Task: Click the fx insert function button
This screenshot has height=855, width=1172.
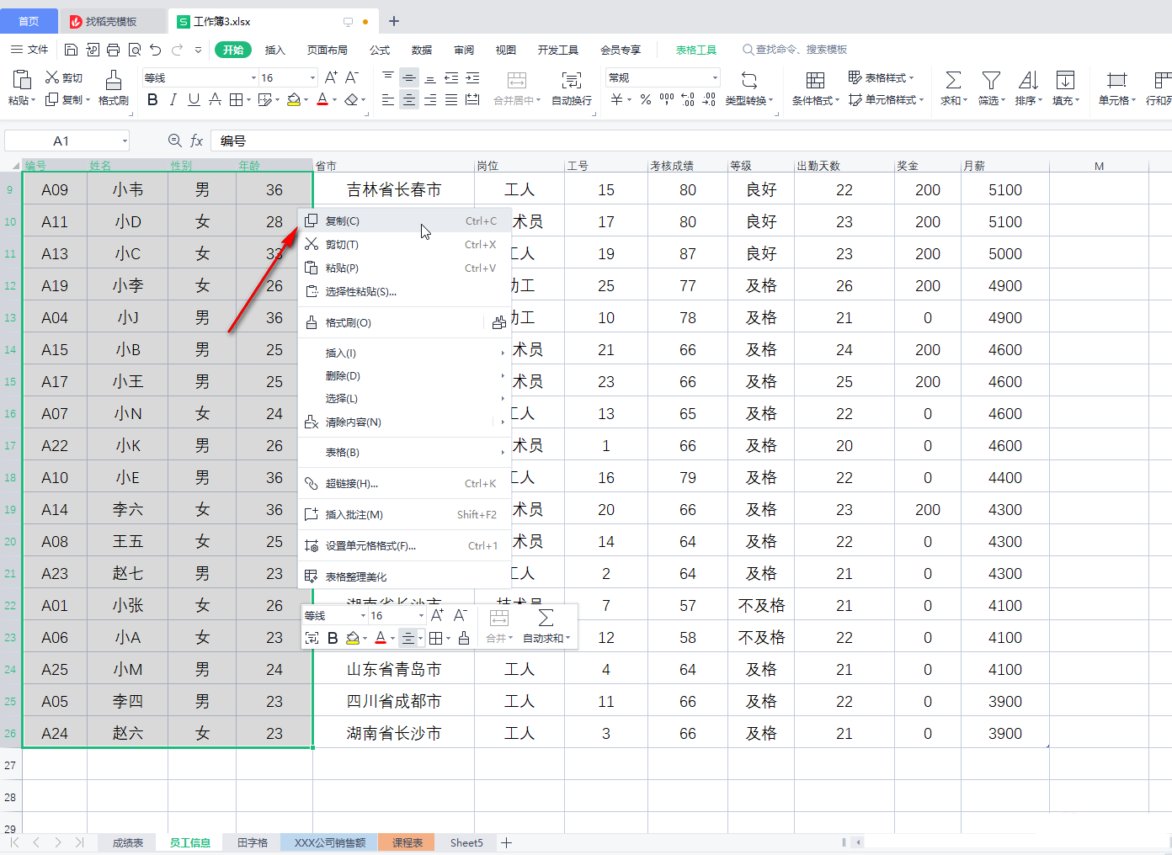Action: pos(195,141)
